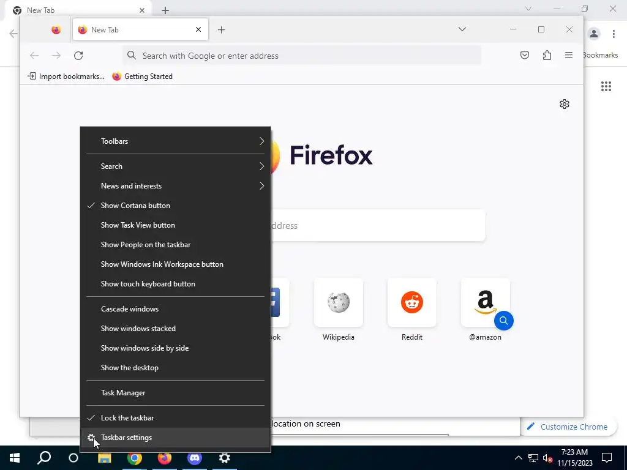Open the notification action center
The width and height of the screenshot is (627, 470).
(x=607, y=458)
